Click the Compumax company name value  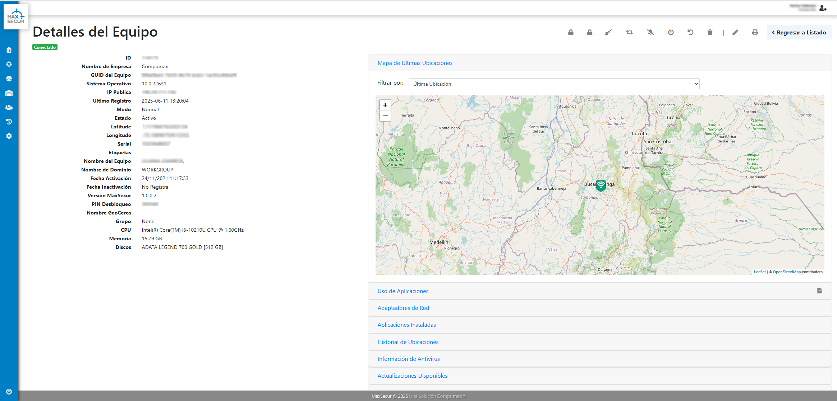click(x=155, y=67)
